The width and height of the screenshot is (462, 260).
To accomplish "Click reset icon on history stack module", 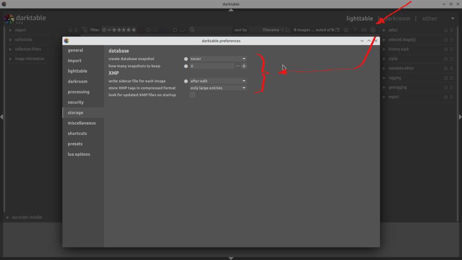I will tap(445, 49).
